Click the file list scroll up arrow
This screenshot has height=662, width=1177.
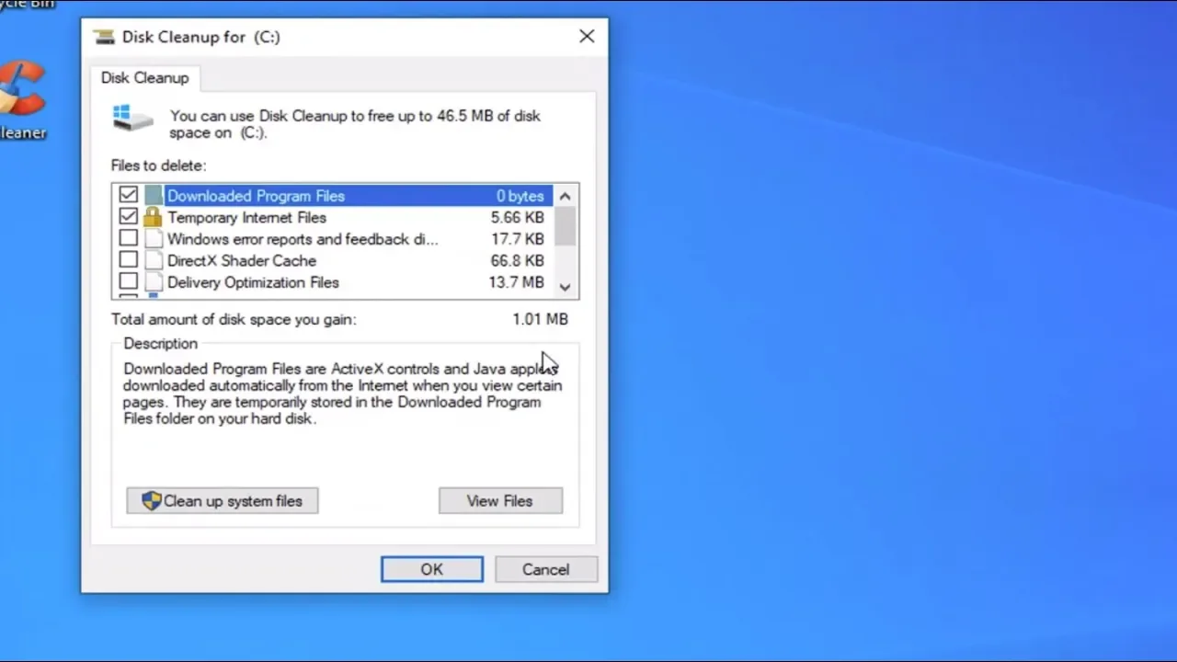[566, 196]
